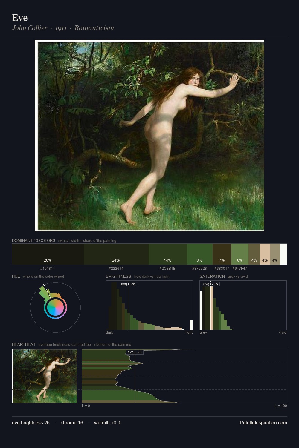Choose the 9% forest green swatch
This screenshot has height=448, width=299.
click(200, 254)
